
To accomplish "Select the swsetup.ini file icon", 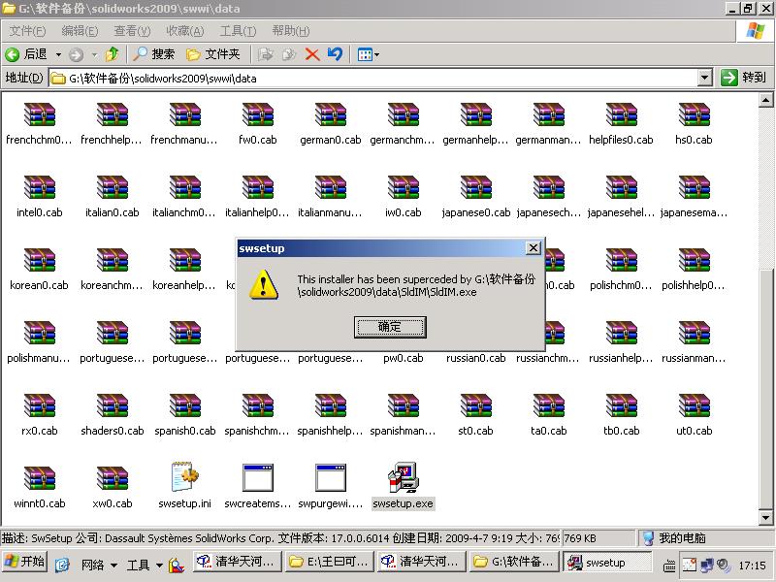I will pyautogui.click(x=184, y=477).
